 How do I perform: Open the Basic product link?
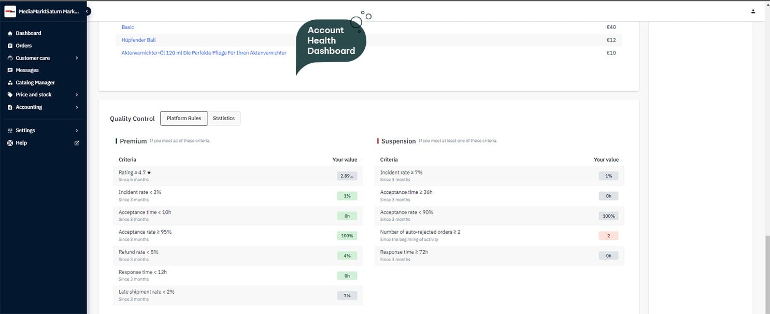[127, 27]
